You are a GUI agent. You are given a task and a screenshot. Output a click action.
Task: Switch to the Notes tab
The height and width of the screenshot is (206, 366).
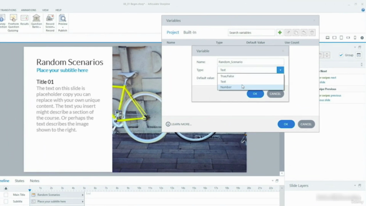34,181
